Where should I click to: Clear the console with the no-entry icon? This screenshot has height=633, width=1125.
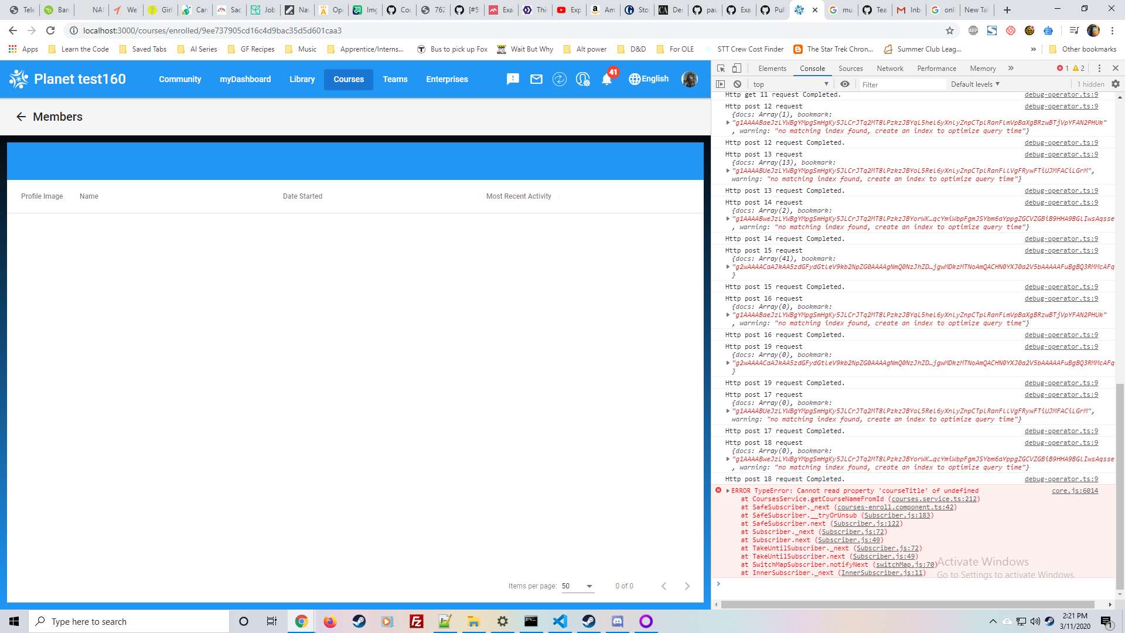(x=737, y=84)
